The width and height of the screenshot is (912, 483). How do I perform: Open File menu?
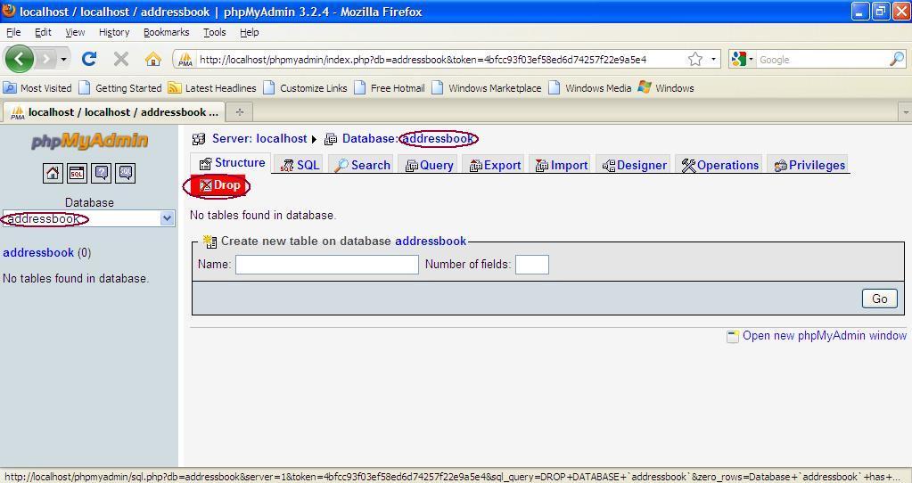[13, 32]
